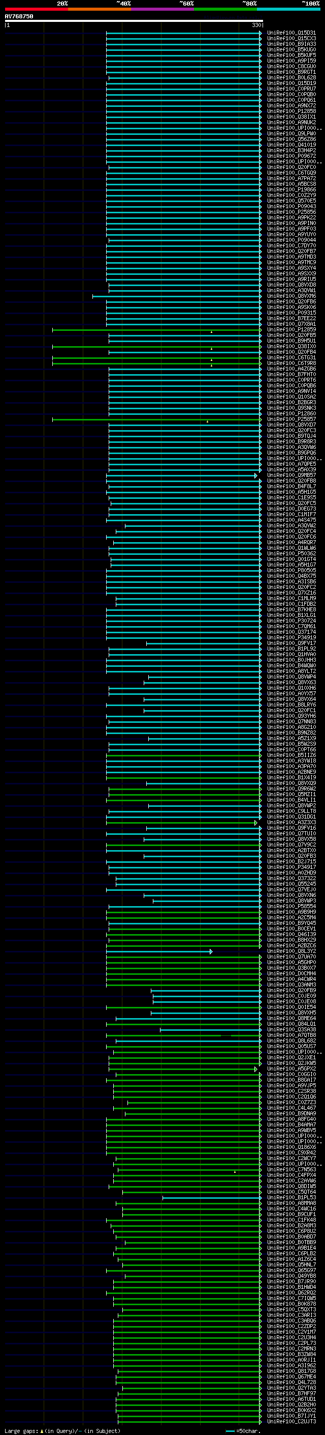Image resolution: width=325 pixels, height=1435 pixels.
Task: Click hit label UniRef100_A5AX39
Action: point(291,470)
